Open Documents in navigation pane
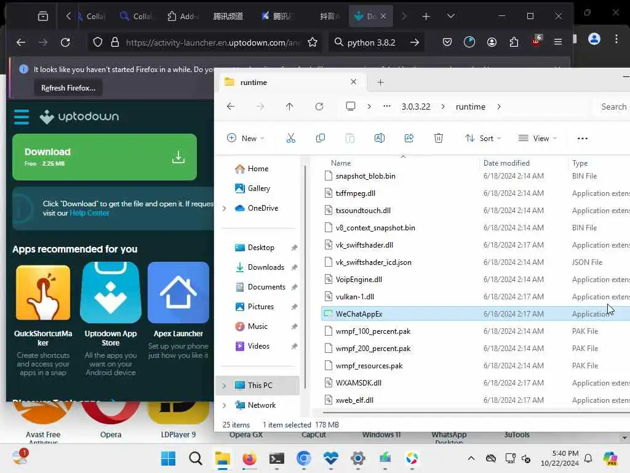The height and width of the screenshot is (473, 630). (x=266, y=287)
